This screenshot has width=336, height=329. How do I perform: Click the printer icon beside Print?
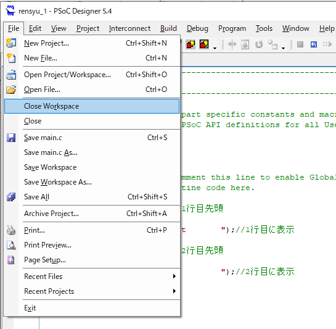11,230
